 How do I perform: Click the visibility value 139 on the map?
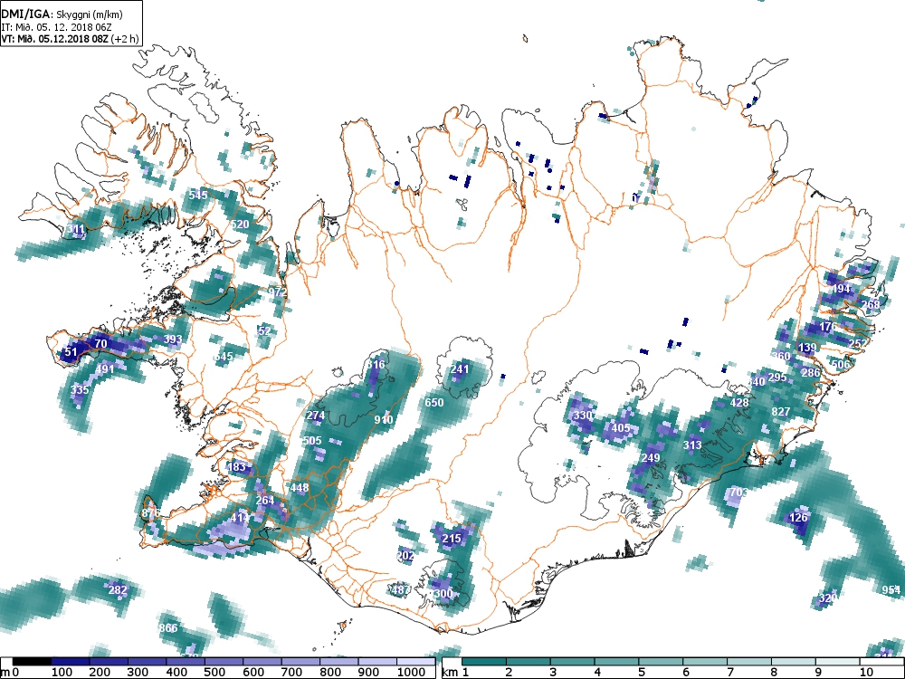coord(807,348)
